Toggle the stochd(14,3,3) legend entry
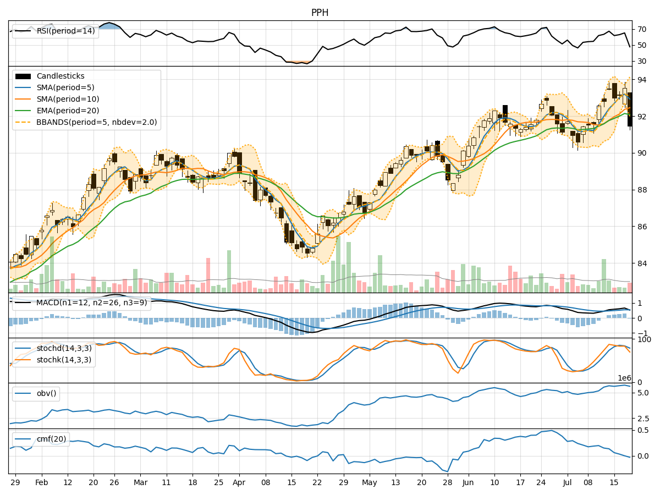This screenshot has width=660, height=495. coord(24,349)
